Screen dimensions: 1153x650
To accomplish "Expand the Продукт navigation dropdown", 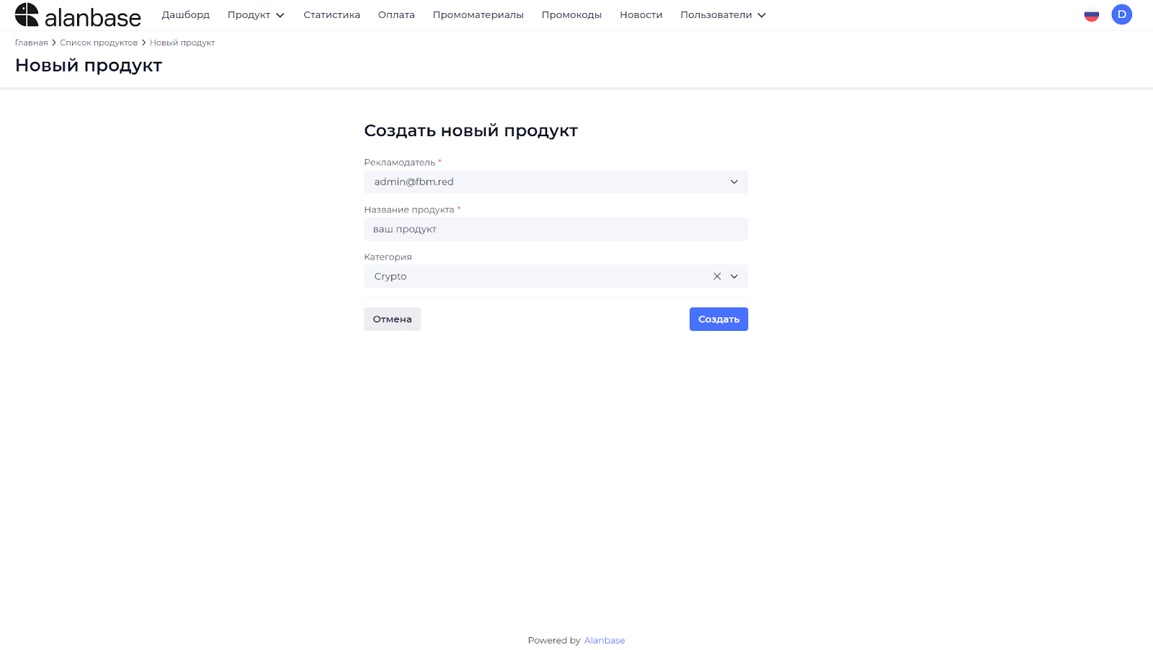I will point(256,14).
